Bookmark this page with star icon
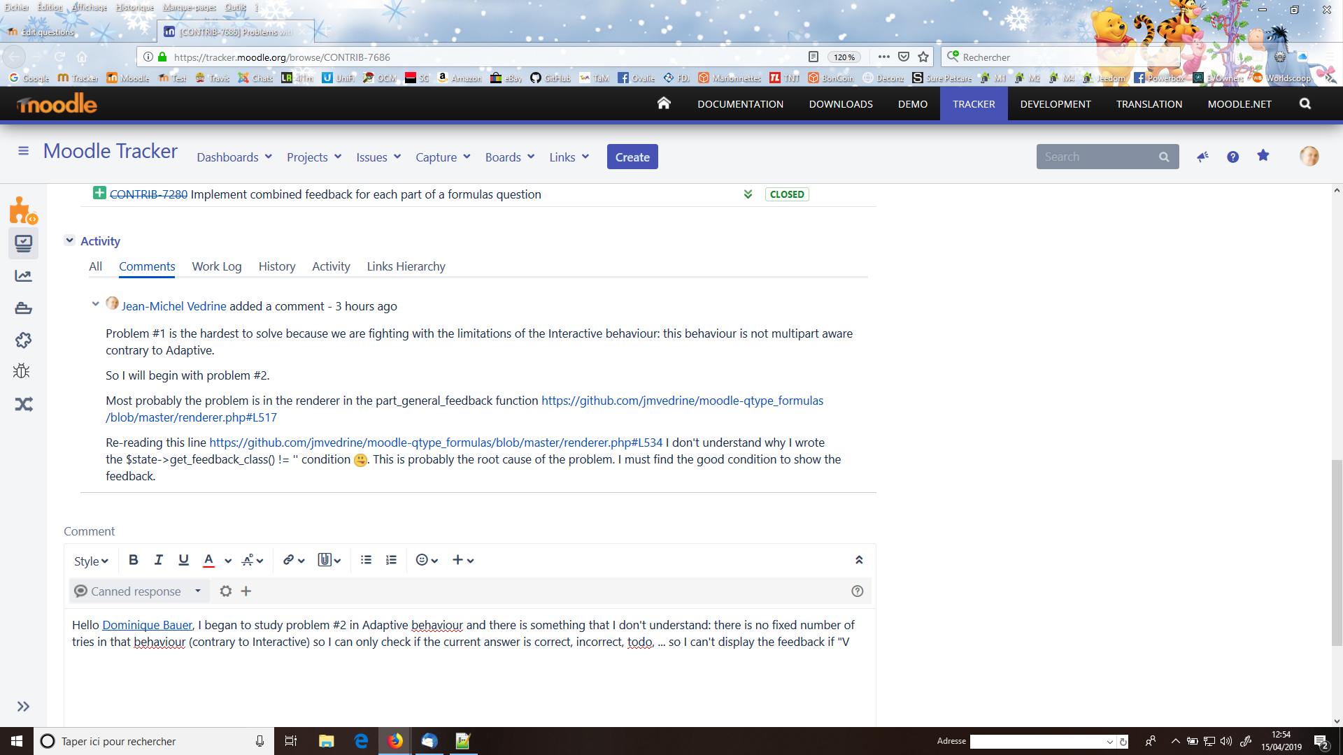 click(x=923, y=57)
